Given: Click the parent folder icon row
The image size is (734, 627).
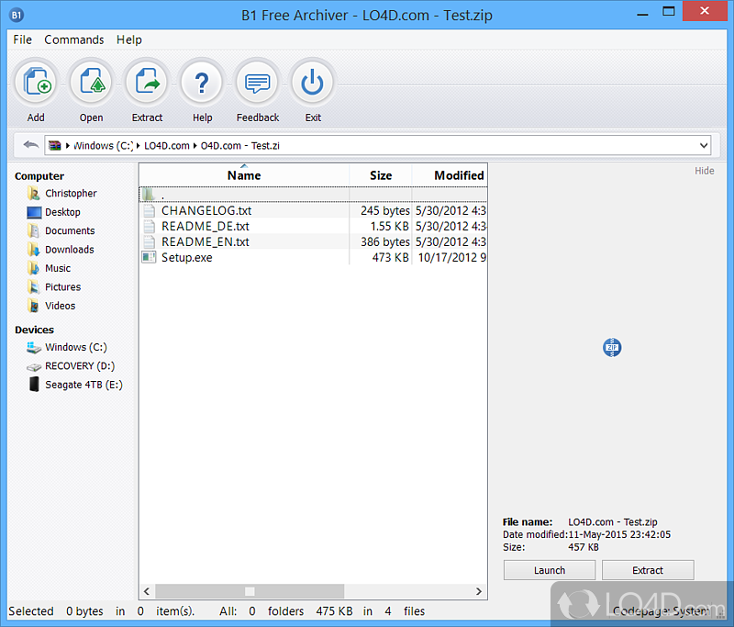Looking at the screenshot, I should click(312, 195).
